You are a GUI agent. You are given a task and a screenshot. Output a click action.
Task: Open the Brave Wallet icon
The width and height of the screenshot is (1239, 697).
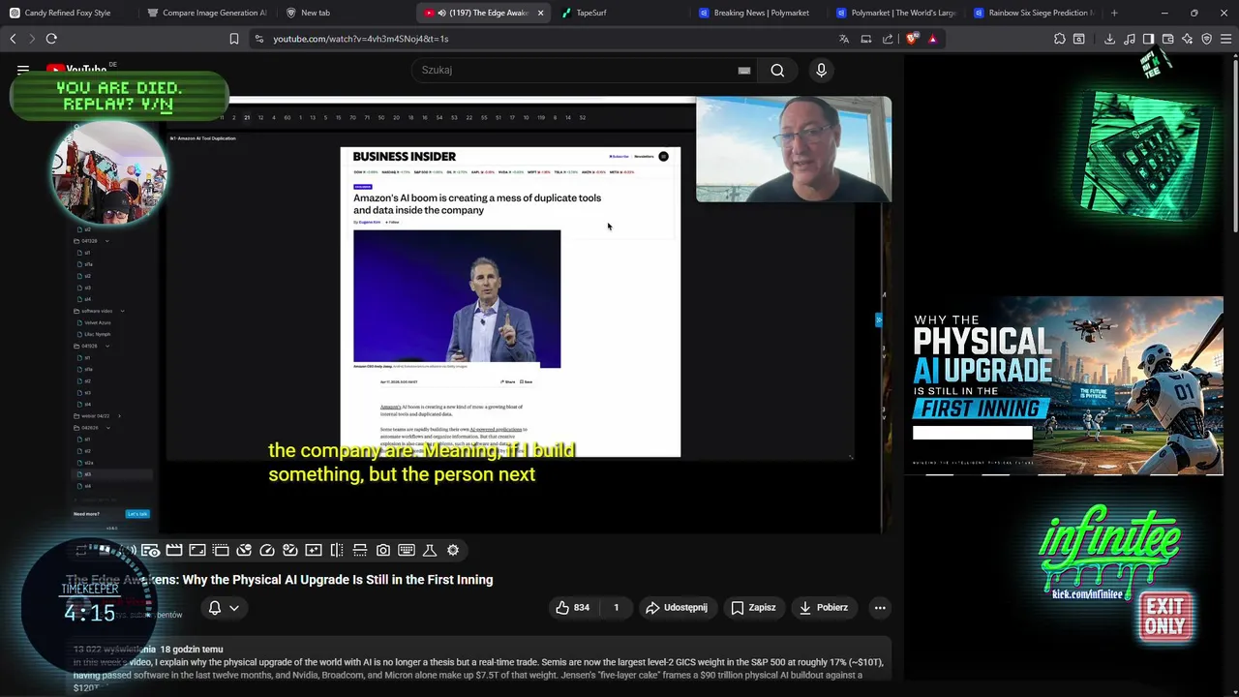(1168, 39)
